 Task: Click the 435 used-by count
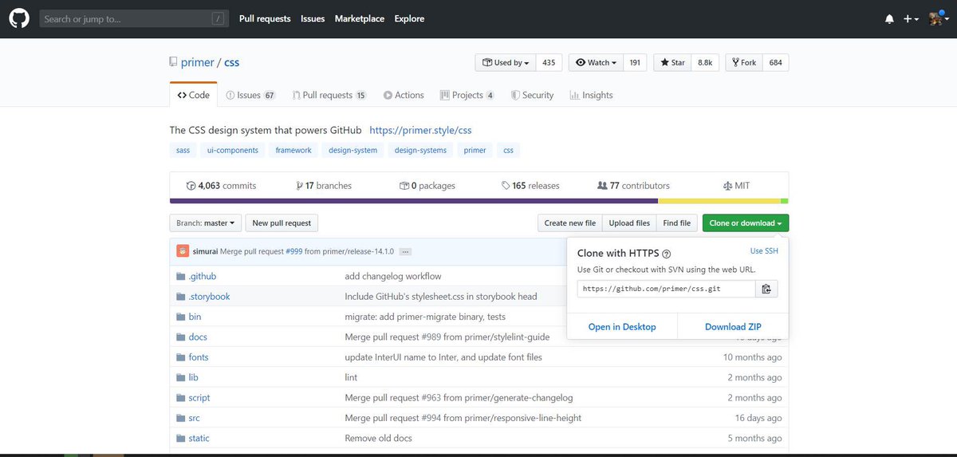549,63
